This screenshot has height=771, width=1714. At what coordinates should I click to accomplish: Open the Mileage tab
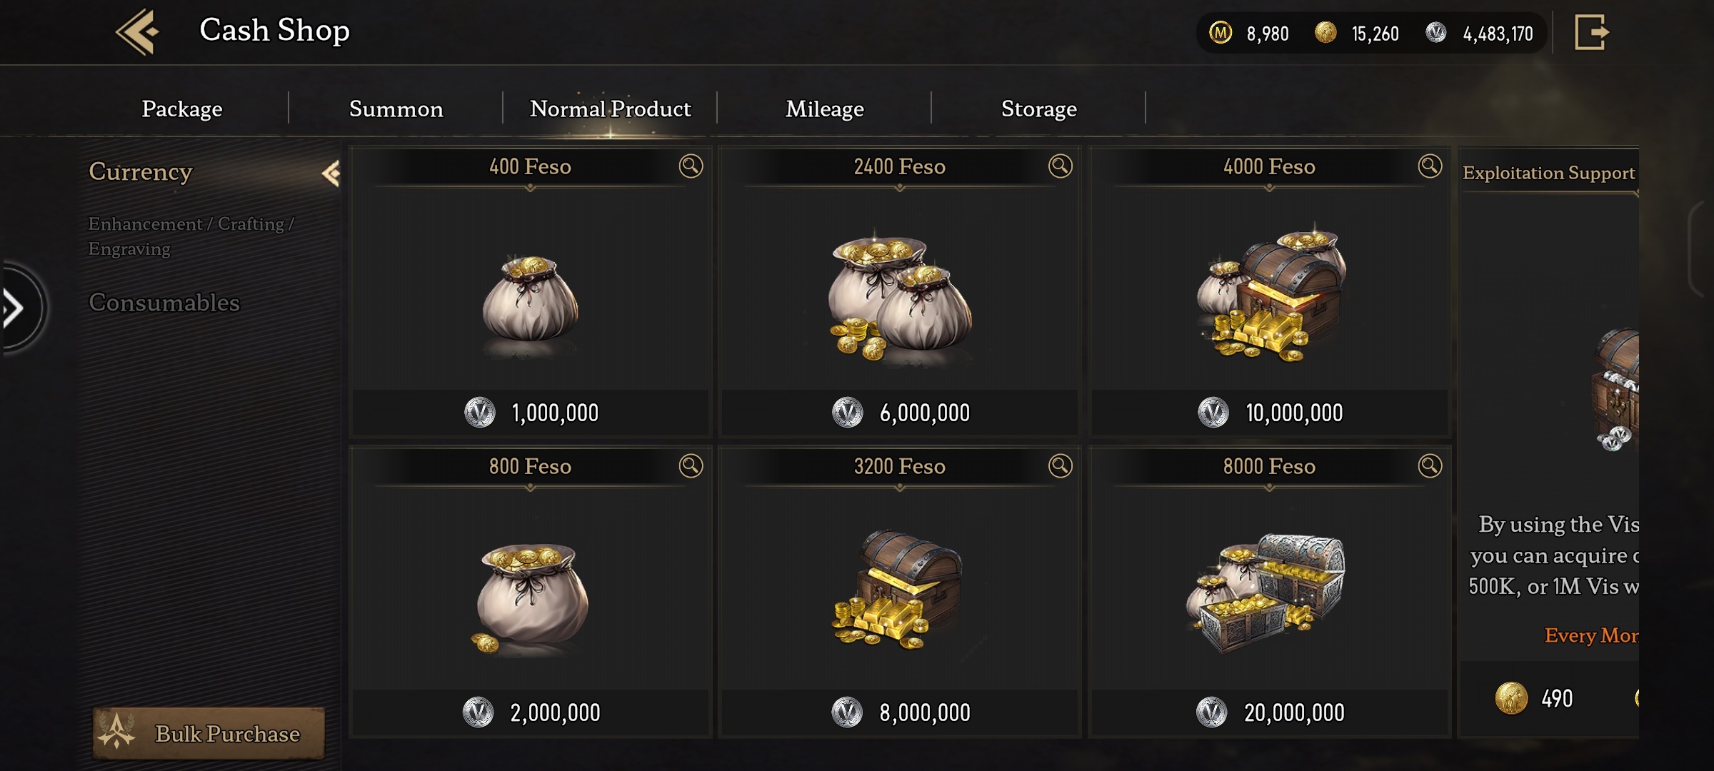[x=824, y=109]
